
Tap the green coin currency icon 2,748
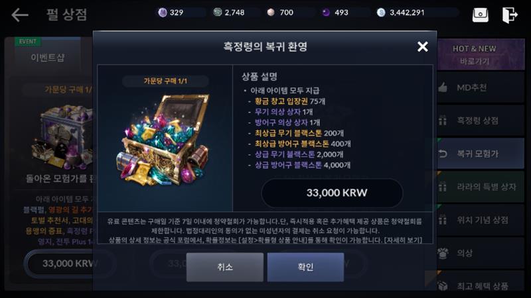click(x=218, y=13)
